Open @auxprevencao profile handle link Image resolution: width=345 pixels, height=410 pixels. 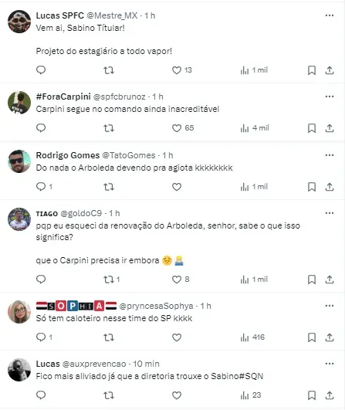tap(94, 364)
